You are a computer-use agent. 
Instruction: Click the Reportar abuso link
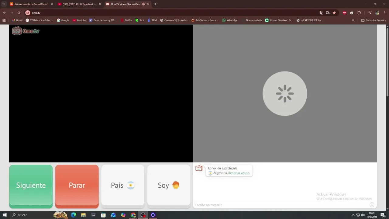click(x=239, y=173)
